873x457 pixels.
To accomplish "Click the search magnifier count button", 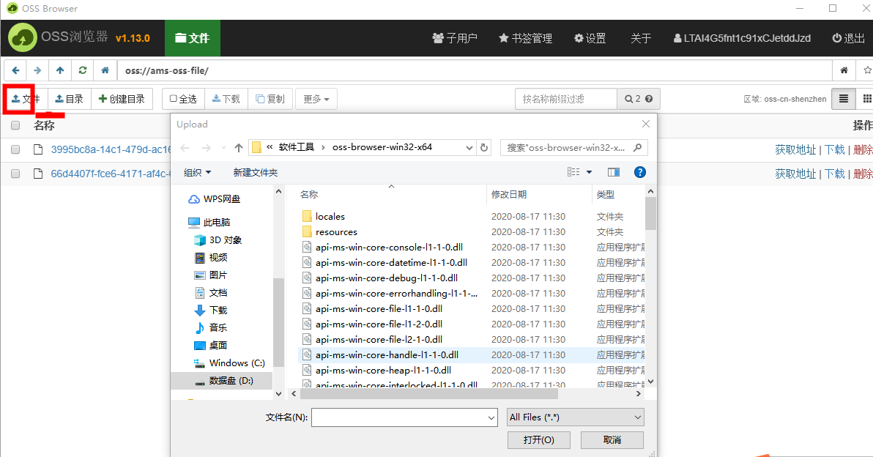I will (x=632, y=99).
